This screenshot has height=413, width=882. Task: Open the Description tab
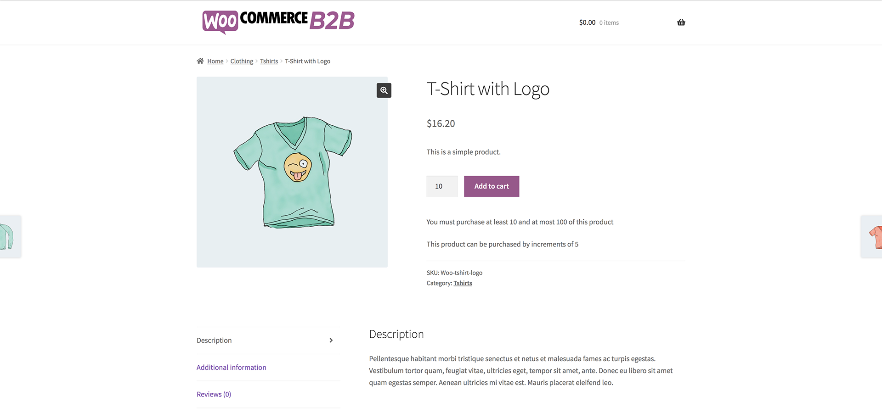coord(214,340)
